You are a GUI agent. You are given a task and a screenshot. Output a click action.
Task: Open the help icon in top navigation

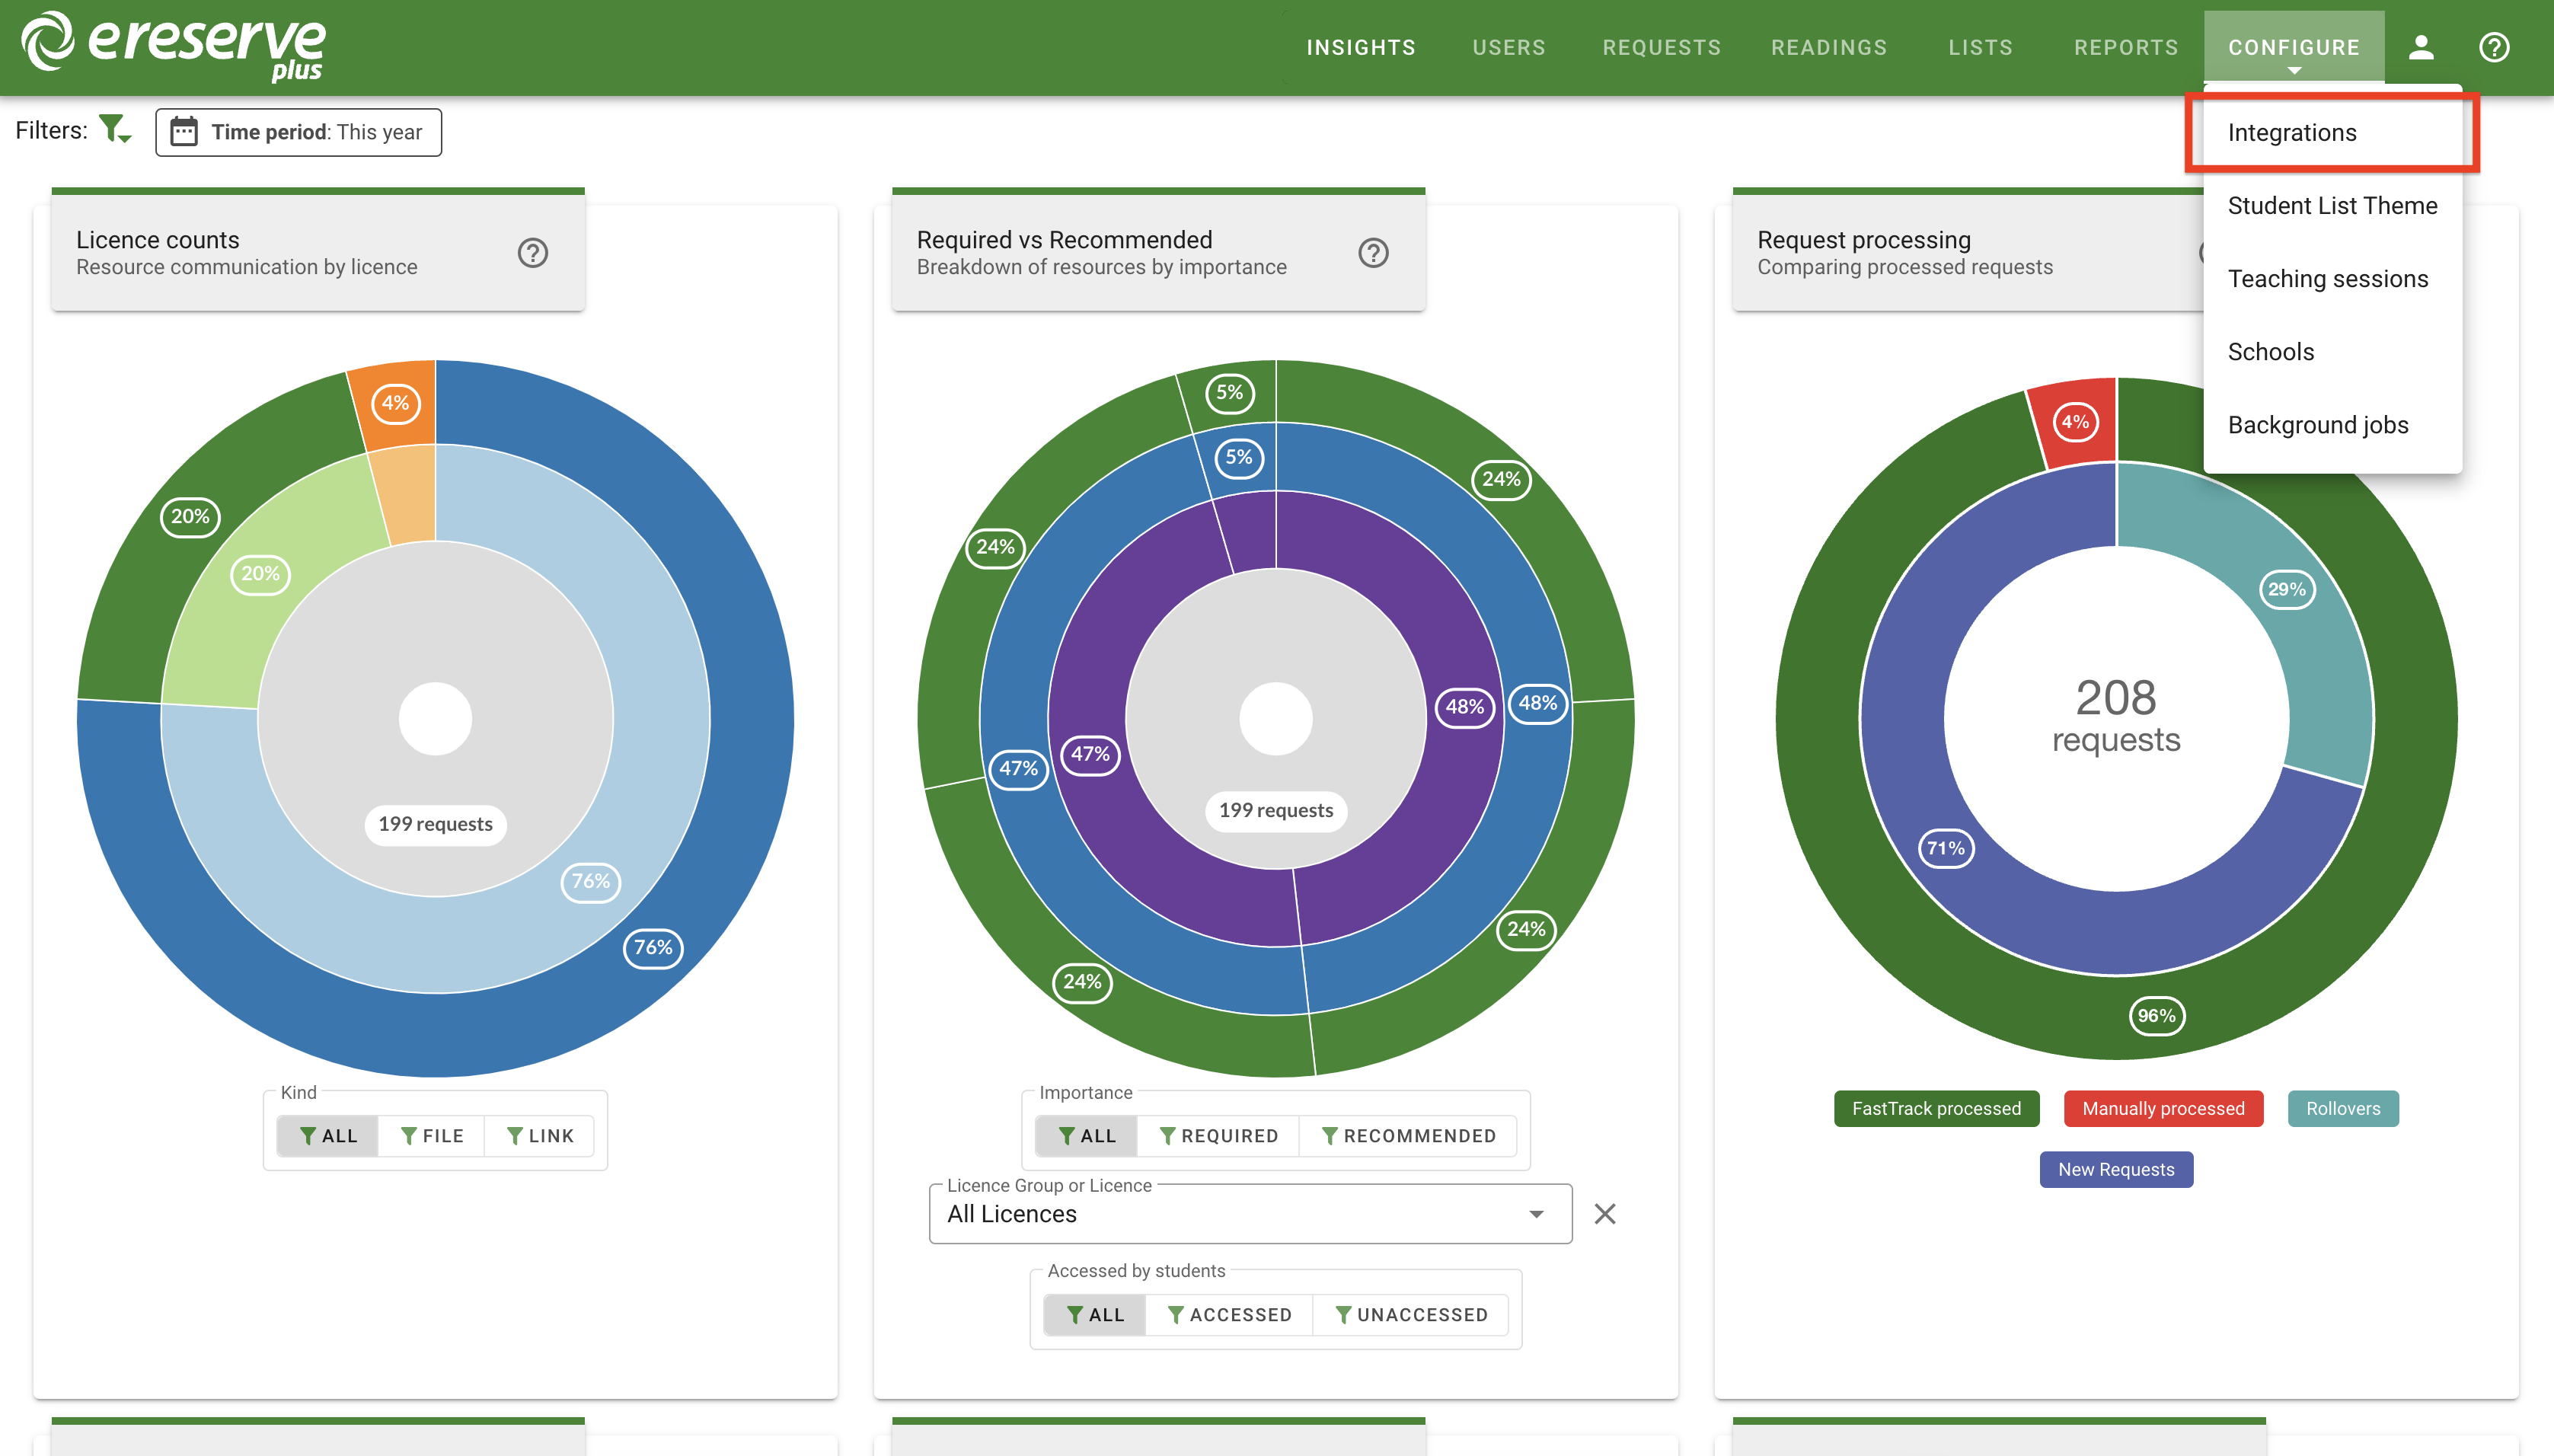pos(2493,47)
